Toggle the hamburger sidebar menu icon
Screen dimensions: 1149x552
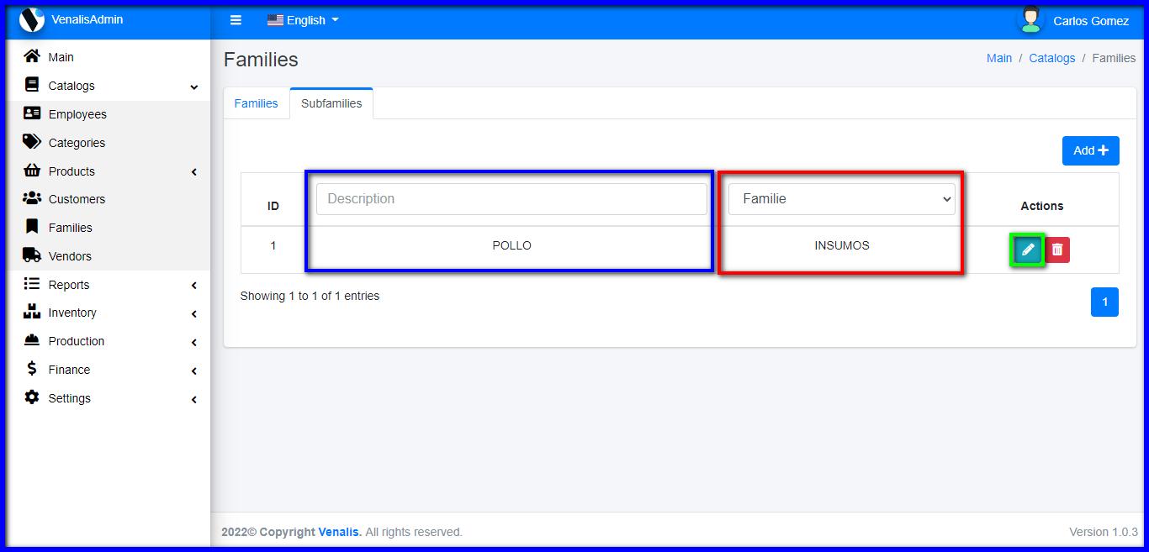tap(236, 20)
